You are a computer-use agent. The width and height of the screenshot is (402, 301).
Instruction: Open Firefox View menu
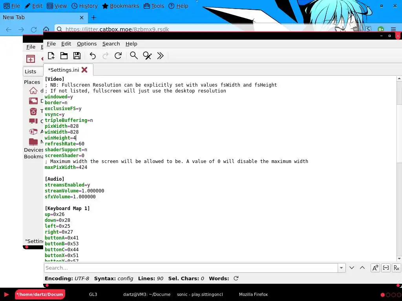pos(57,6)
